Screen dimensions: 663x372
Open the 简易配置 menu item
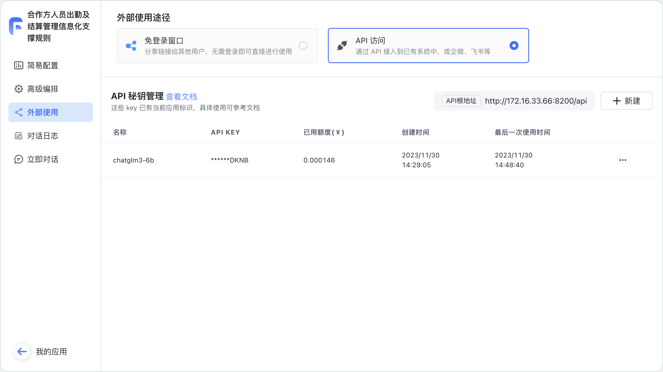[42, 65]
